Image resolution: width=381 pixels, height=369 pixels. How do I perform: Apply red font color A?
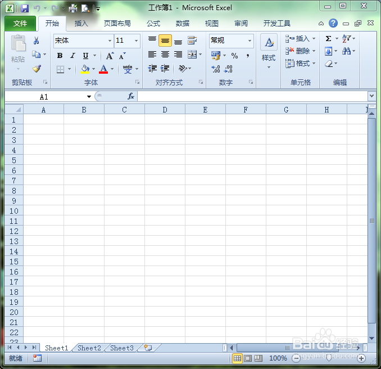click(x=103, y=69)
